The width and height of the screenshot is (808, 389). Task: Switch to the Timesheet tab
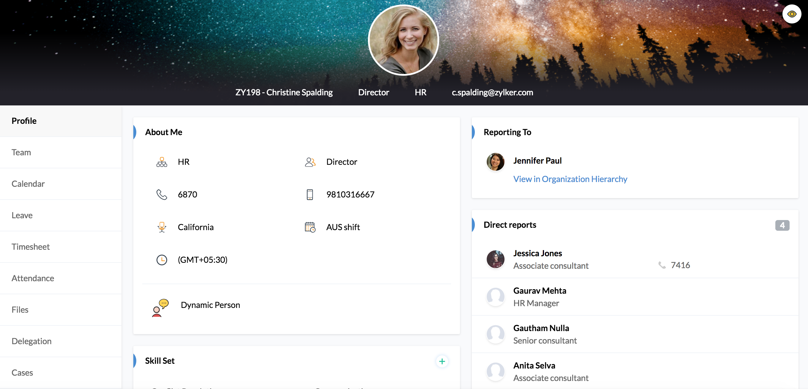tap(31, 247)
